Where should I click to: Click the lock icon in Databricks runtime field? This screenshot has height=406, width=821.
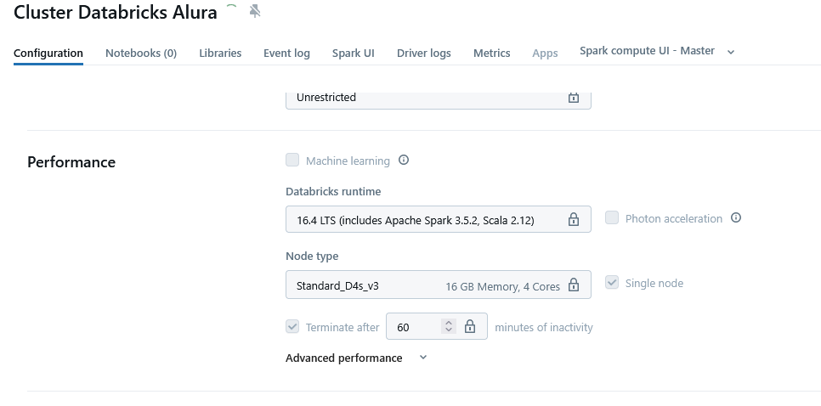click(574, 219)
